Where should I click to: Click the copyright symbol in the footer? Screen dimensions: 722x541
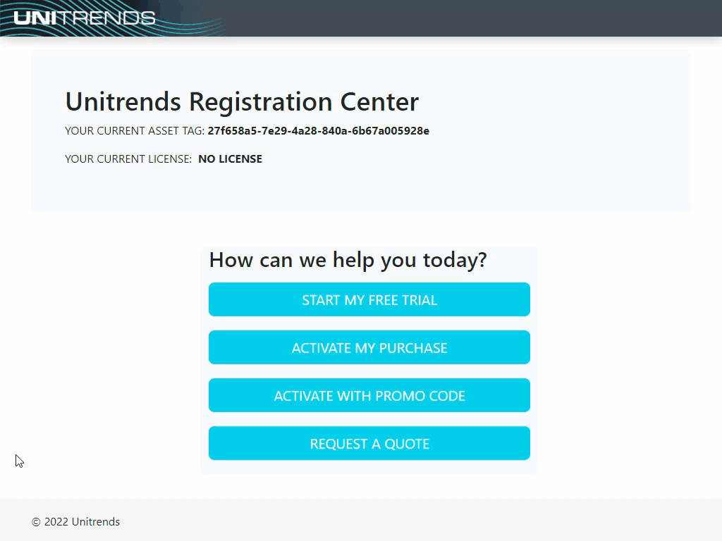pos(36,522)
